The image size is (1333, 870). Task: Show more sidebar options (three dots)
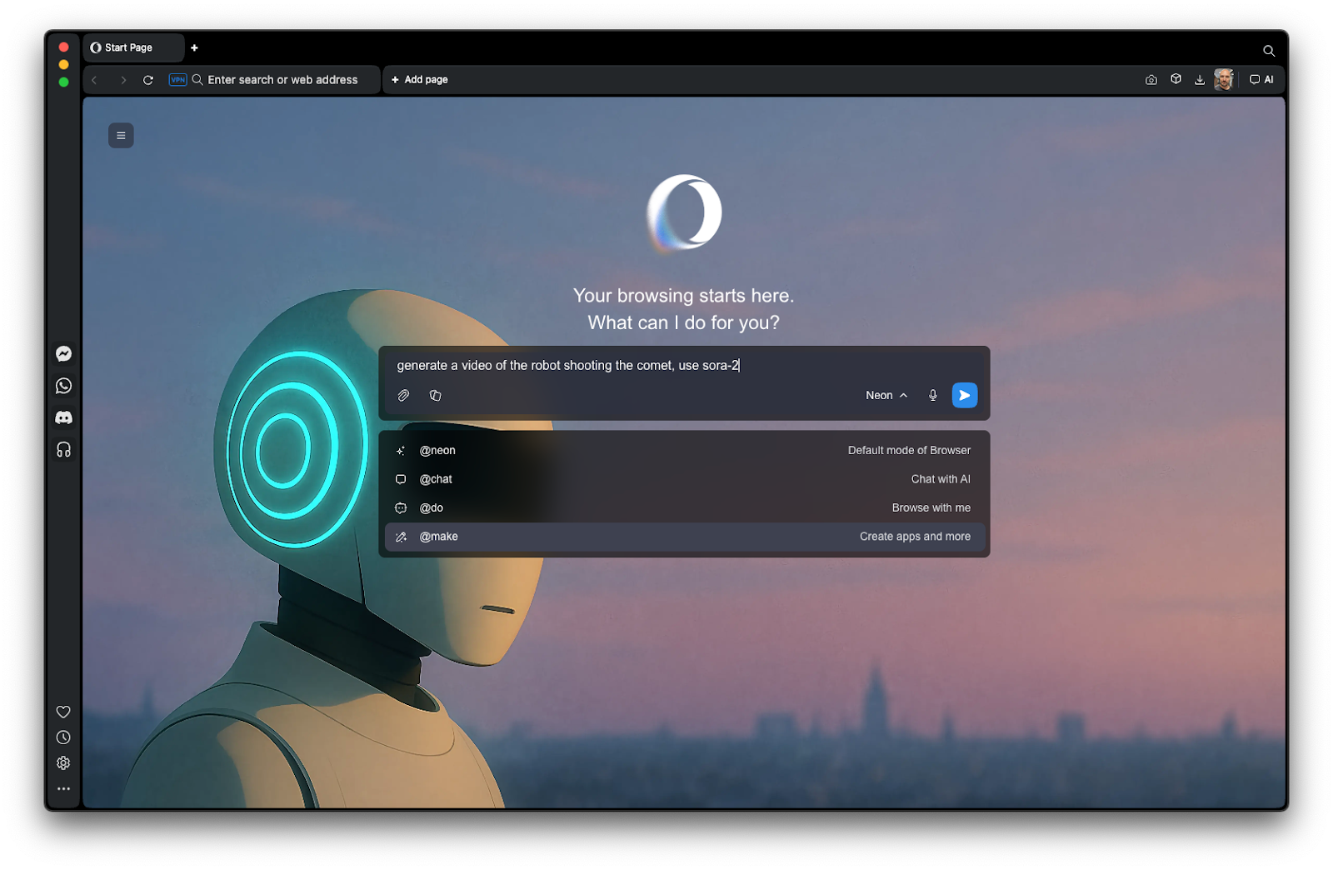[x=63, y=788]
